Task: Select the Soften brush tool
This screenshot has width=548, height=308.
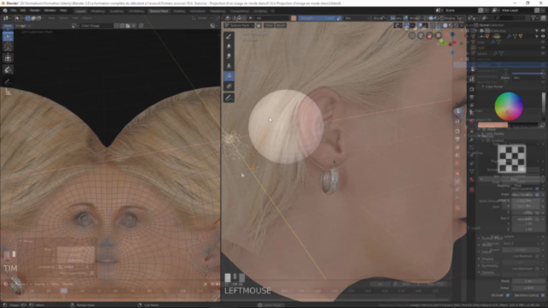Action: [229, 46]
